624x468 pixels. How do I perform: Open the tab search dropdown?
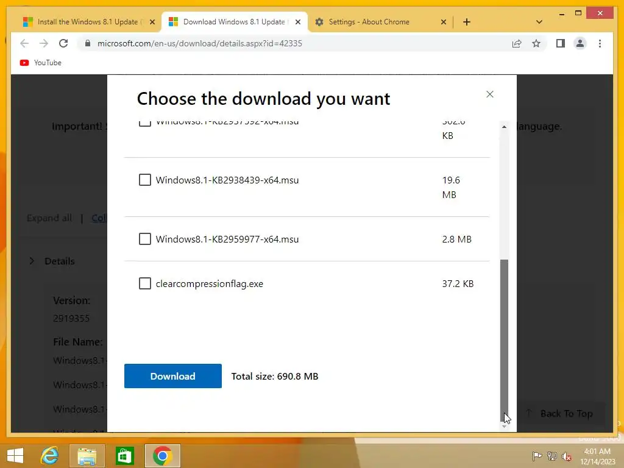(x=539, y=22)
